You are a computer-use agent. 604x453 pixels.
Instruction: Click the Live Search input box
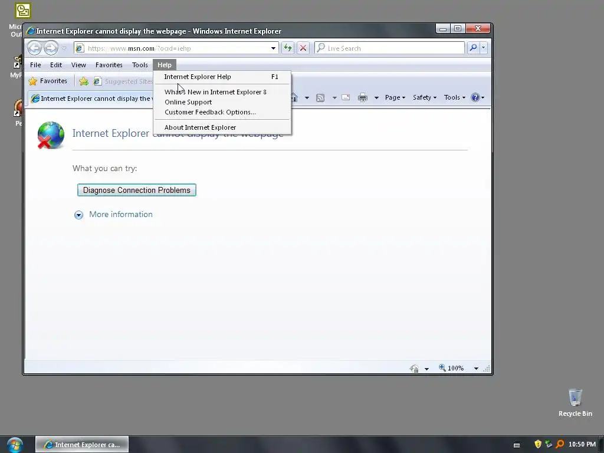point(390,48)
